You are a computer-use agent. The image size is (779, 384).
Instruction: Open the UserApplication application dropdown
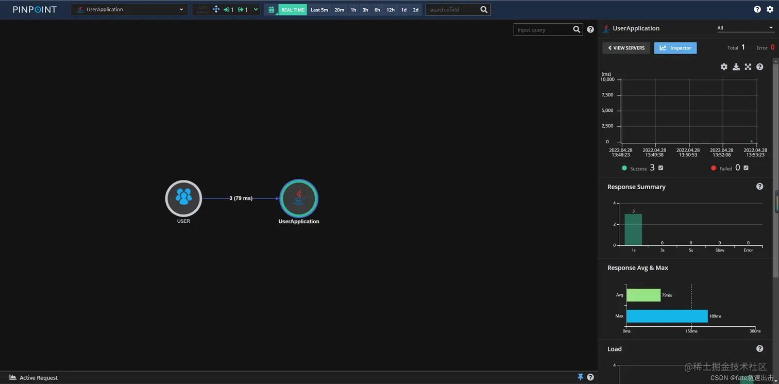coord(129,9)
